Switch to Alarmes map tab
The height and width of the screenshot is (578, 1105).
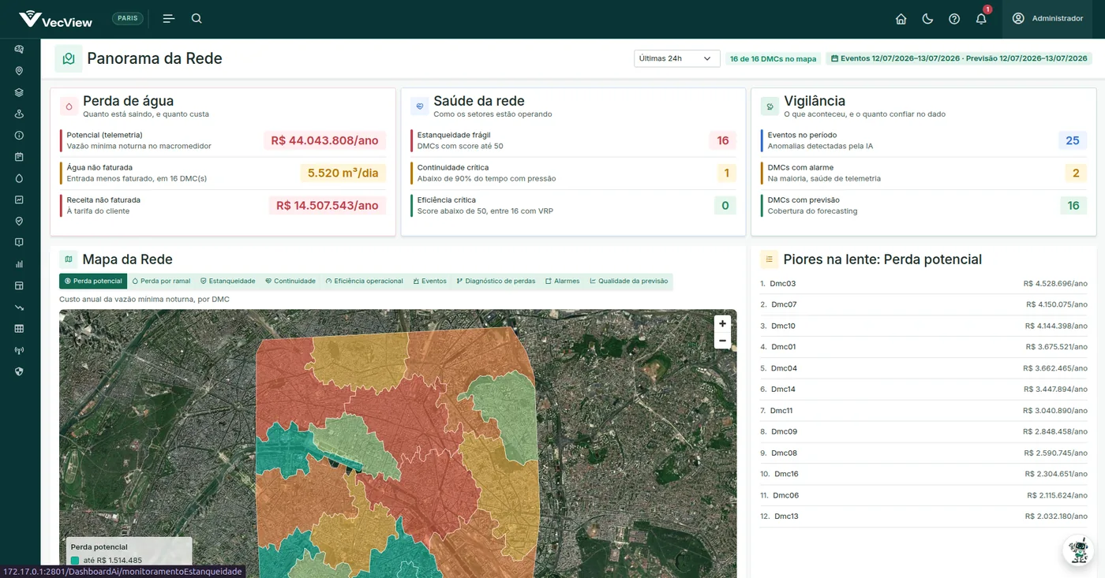(562, 281)
